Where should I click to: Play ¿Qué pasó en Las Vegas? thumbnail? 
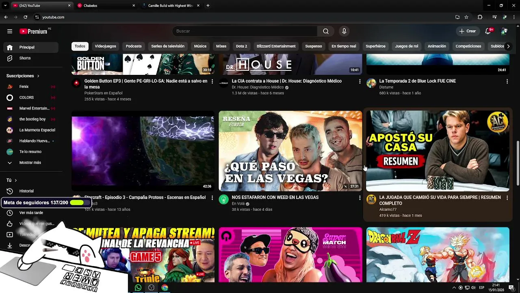[290, 151]
